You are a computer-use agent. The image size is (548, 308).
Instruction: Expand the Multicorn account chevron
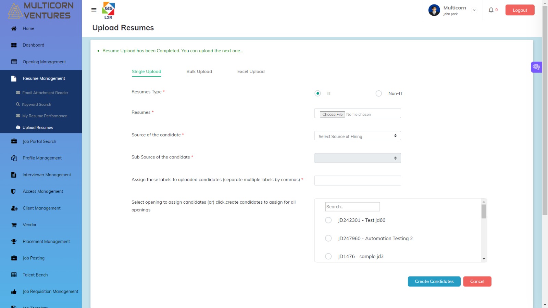(x=474, y=10)
